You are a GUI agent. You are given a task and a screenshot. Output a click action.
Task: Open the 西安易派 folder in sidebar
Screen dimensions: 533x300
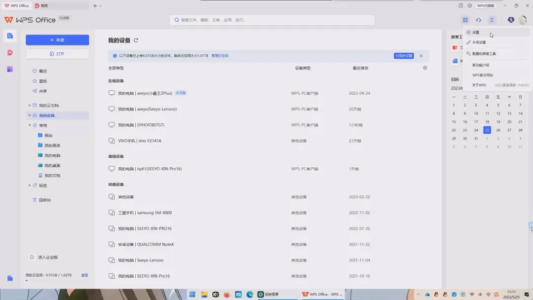click(x=52, y=146)
